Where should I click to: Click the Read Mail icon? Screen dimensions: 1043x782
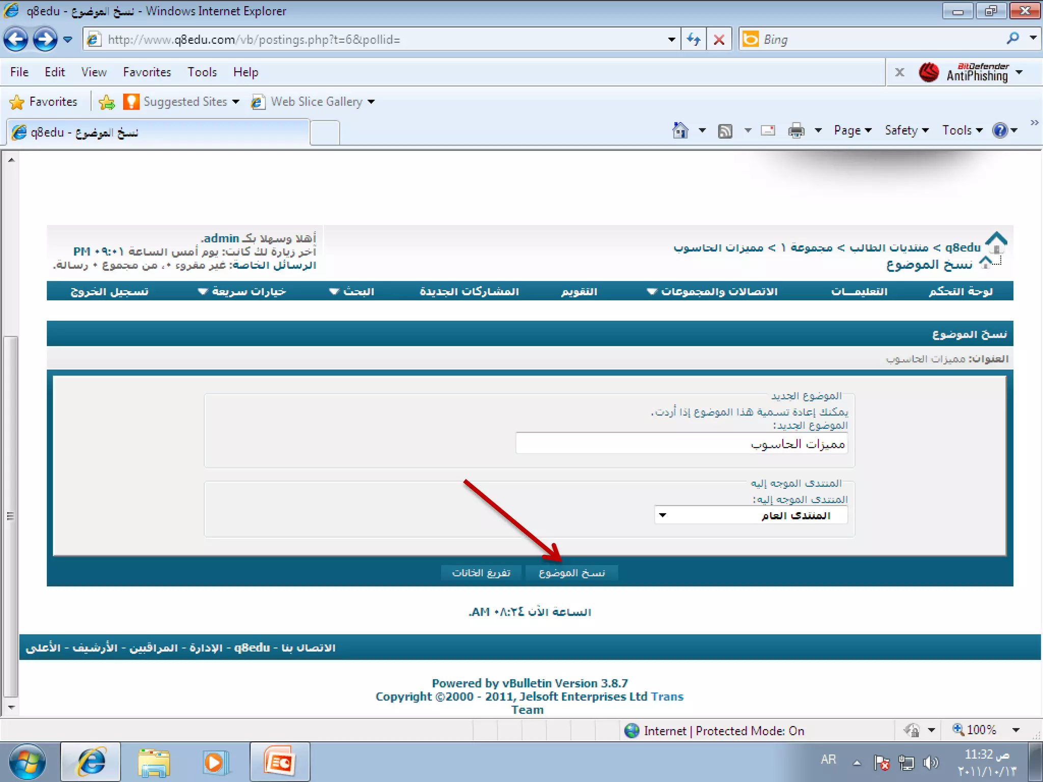(x=767, y=131)
